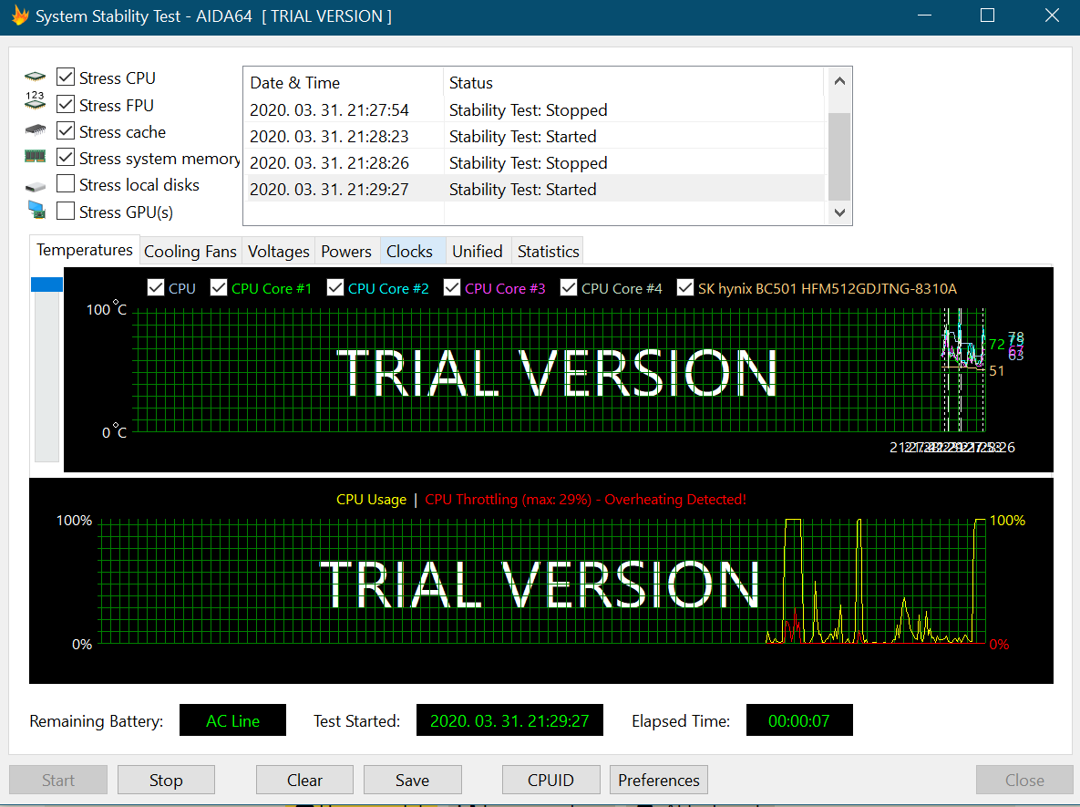Viewport: 1080px width, 807px height.
Task: Click the Test Started time value
Action: 509,720
